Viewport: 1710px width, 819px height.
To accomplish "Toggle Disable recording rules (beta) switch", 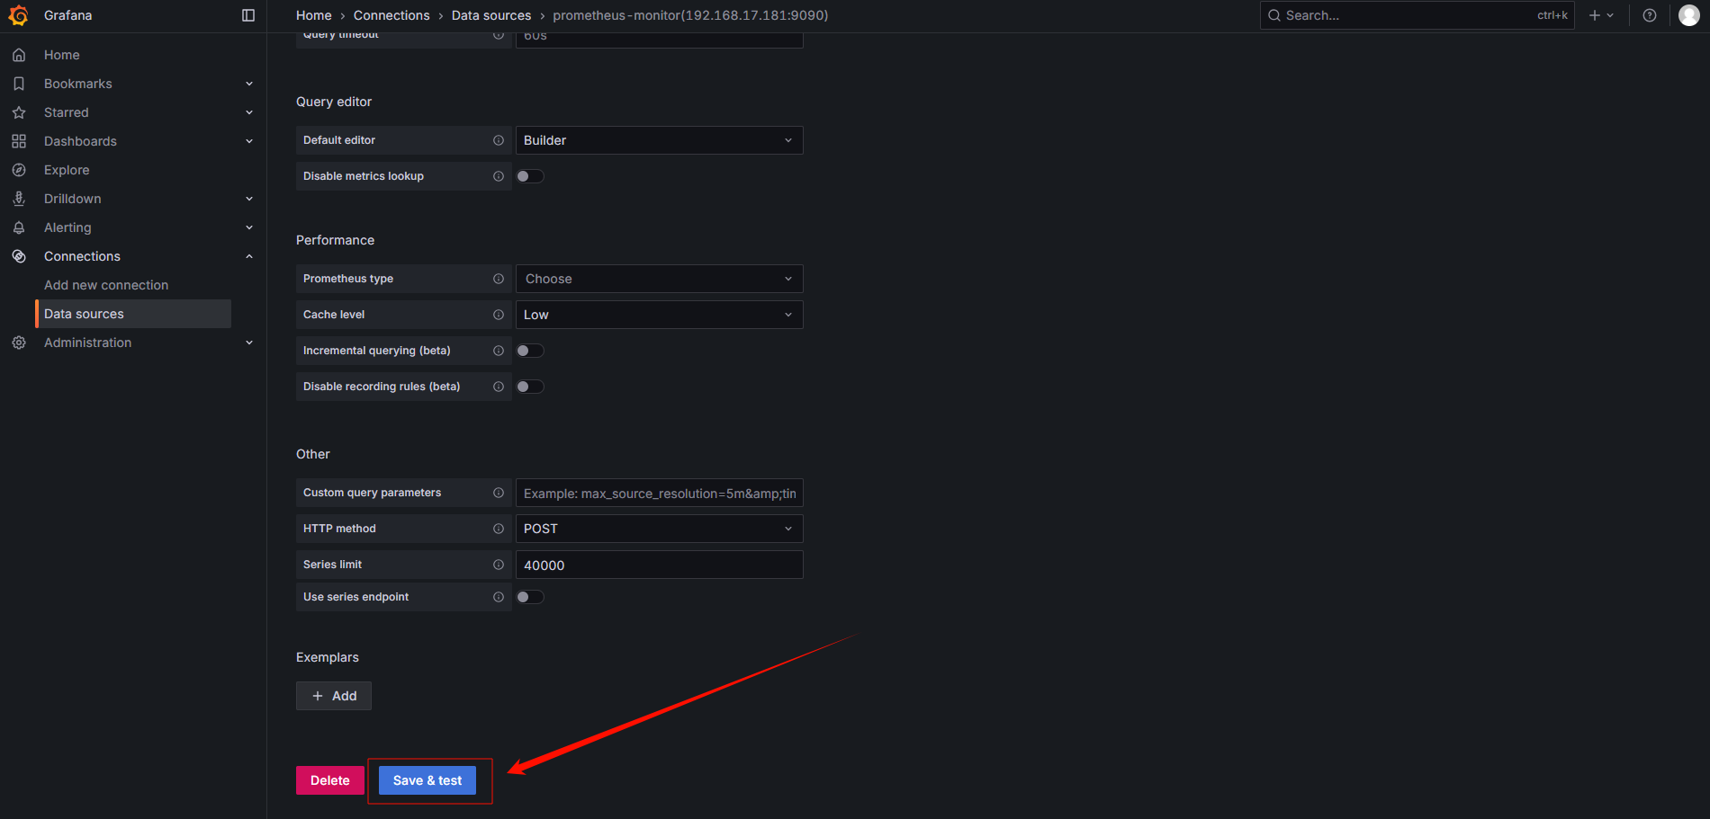I will tap(530, 387).
